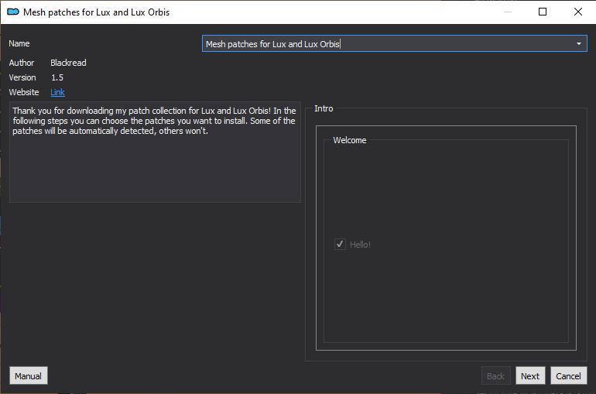
Task: Click the Website label text
Action: [x=24, y=92]
